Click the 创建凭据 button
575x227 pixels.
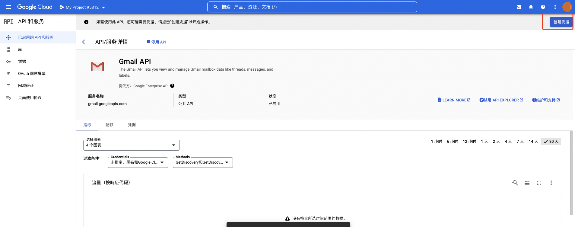click(561, 22)
